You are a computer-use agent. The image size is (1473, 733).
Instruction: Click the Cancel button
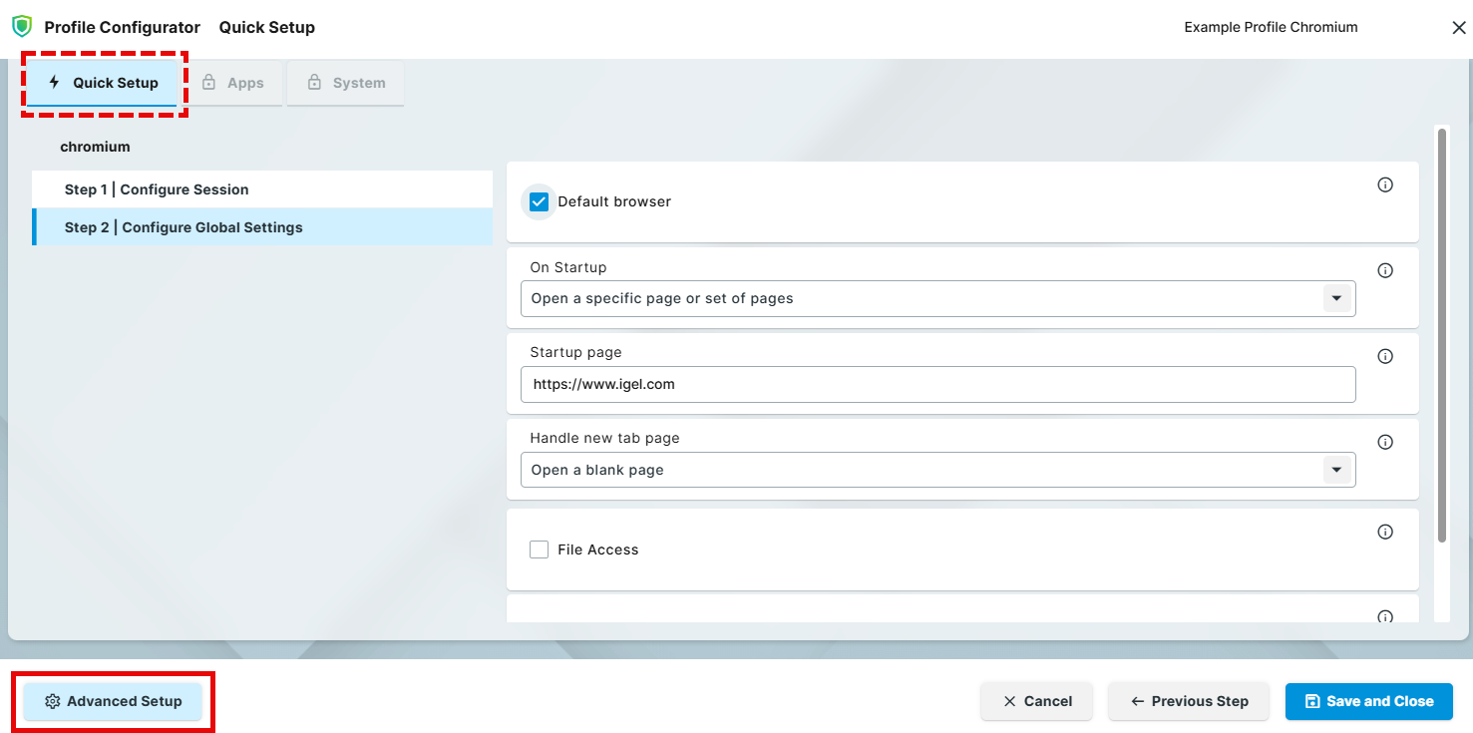[x=1036, y=701]
